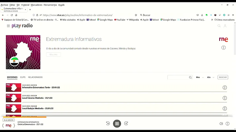
Task: Select the EMISIONES tab
Action: point(12,77)
